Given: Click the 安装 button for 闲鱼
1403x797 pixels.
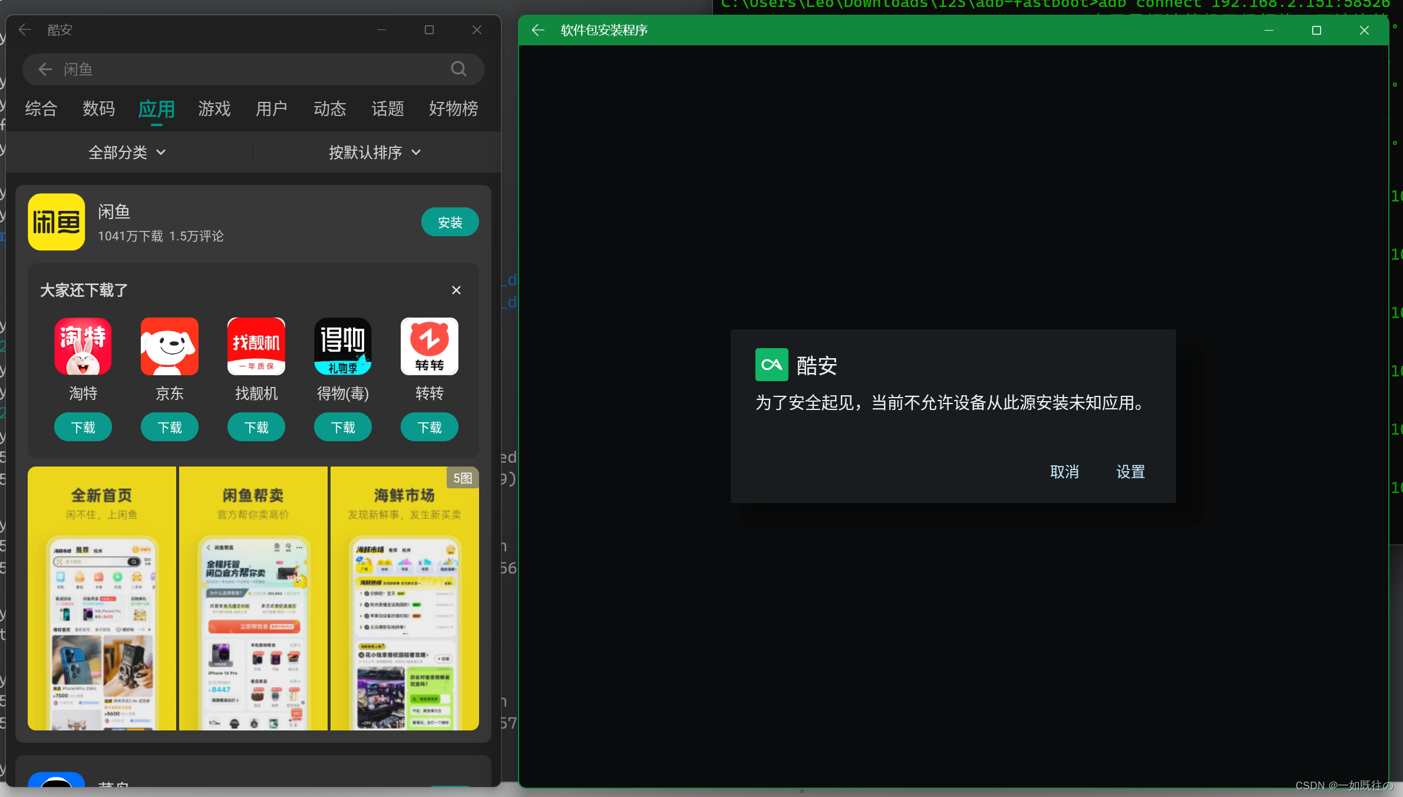Looking at the screenshot, I should [450, 222].
